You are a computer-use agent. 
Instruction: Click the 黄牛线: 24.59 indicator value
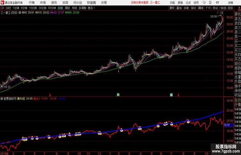25,99
